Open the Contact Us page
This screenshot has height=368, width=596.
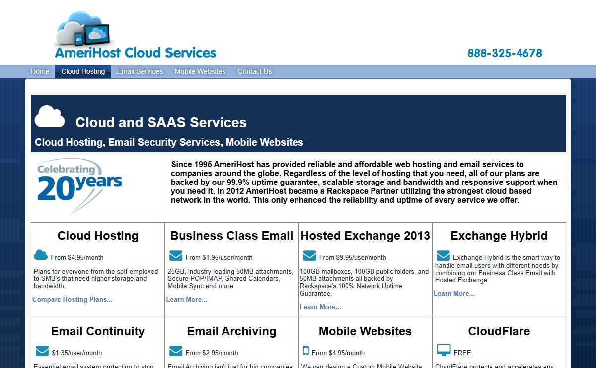coord(254,71)
